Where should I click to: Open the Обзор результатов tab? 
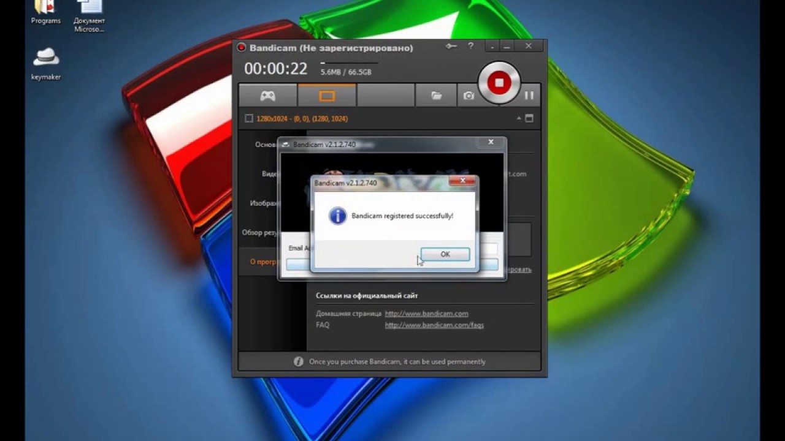click(260, 233)
